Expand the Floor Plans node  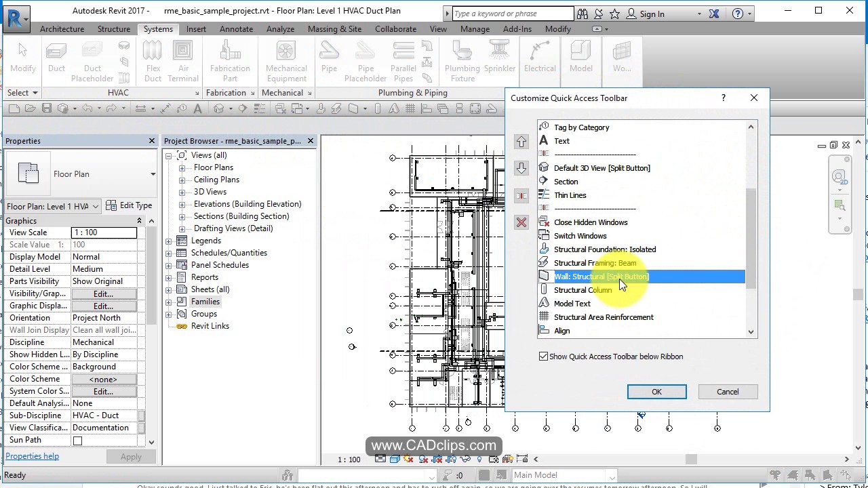(x=182, y=167)
